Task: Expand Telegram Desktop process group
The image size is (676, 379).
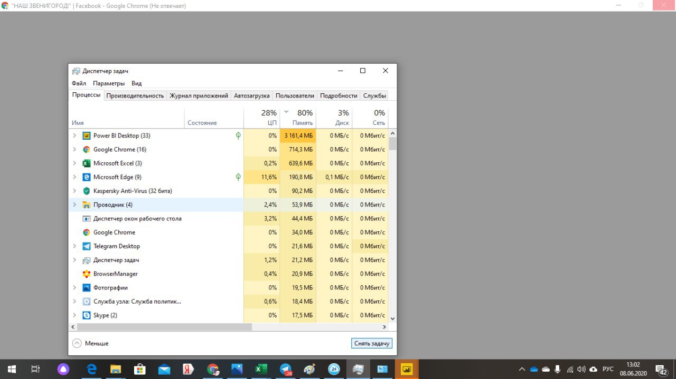Action: pyautogui.click(x=74, y=246)
